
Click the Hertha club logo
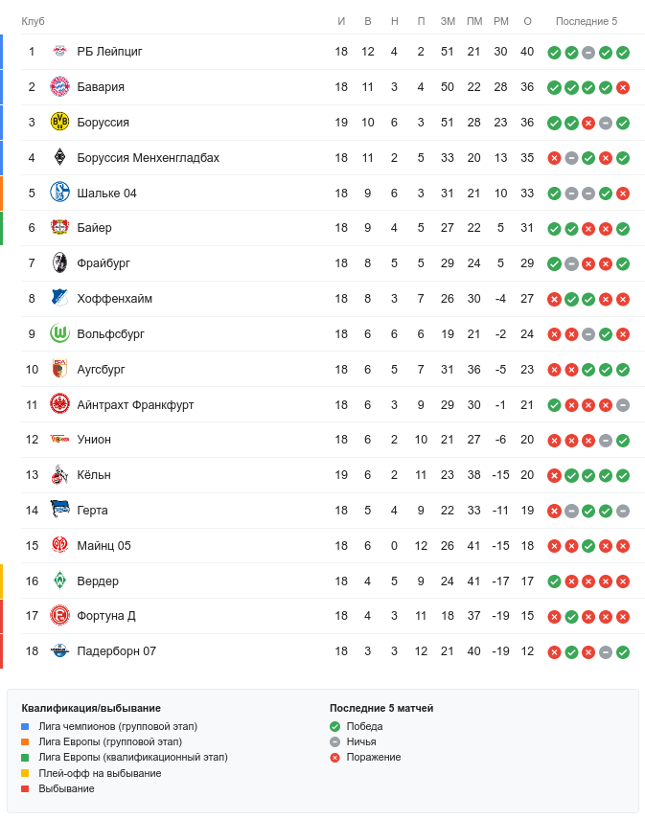tap(59, 511)
